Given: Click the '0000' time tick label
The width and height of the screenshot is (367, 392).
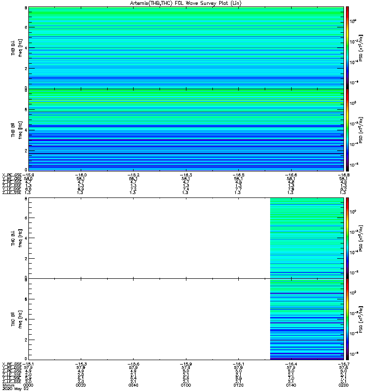Looking at the screenshot, I should [x=28, y=385].
